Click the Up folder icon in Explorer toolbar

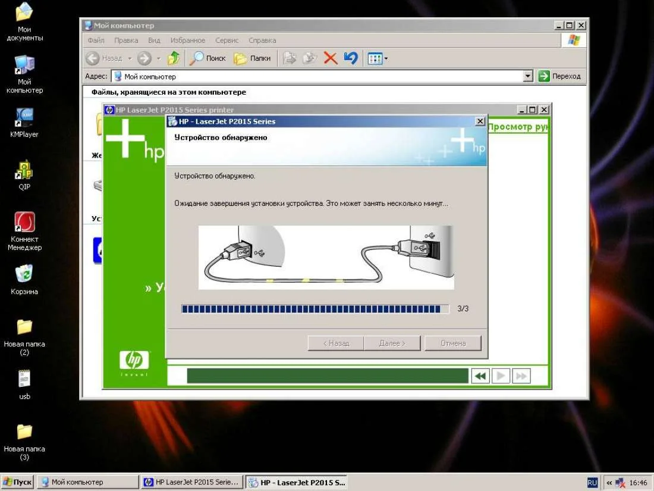174,58
